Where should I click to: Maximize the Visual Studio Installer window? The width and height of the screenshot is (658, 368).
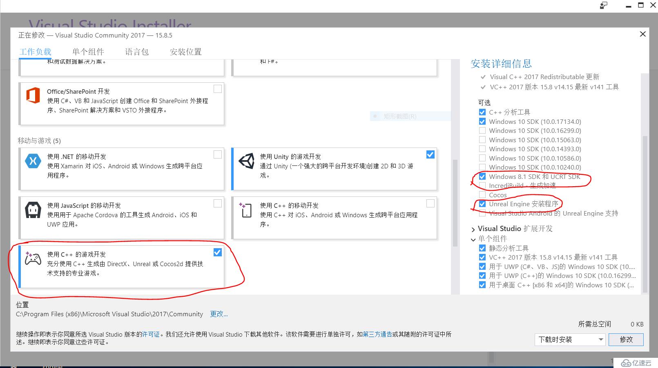click(641, 5)
